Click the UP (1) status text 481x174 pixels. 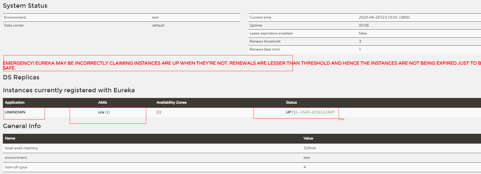click(291, 112)
